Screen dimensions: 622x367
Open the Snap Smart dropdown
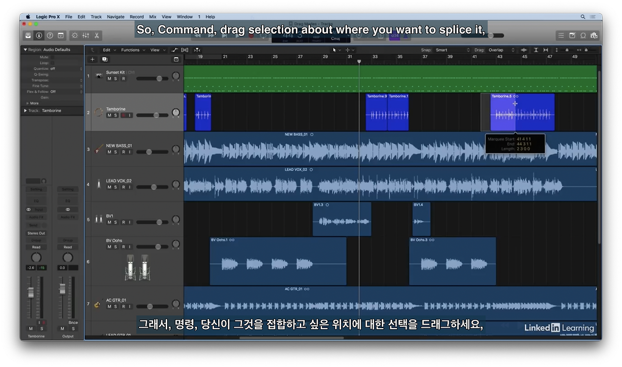[452, 50]
